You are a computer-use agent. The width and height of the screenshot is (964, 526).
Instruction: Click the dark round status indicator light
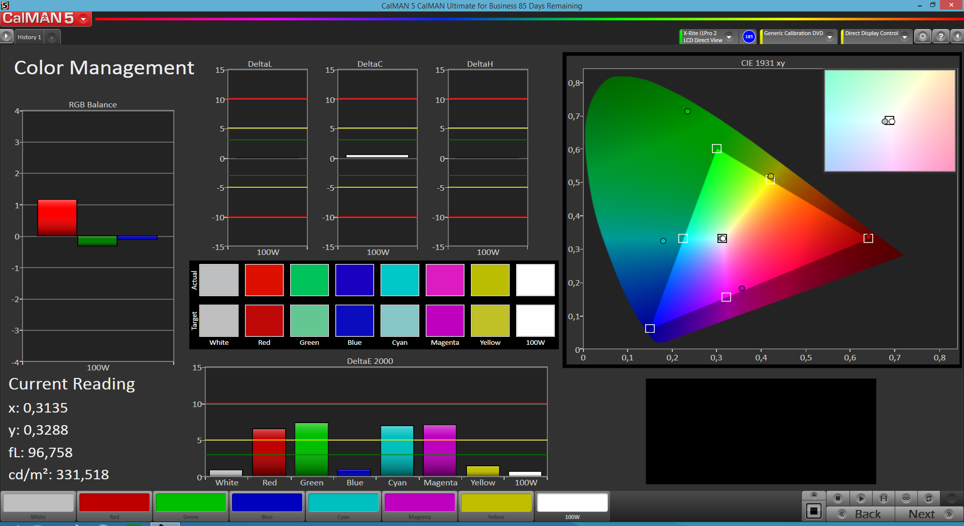(x=951, y=498)
